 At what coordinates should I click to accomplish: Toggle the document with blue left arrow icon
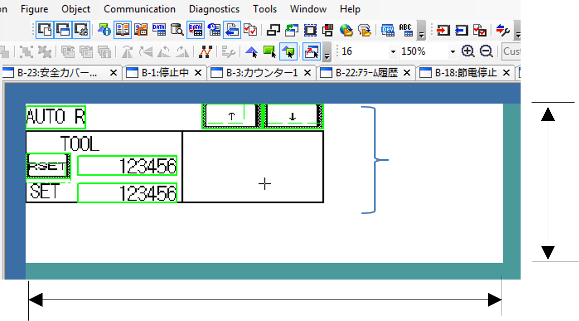(232, 30)
